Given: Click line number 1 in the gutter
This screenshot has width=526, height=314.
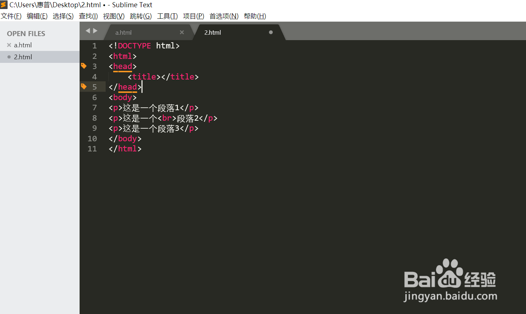Looking at the screenshot, I should [94, 46].
